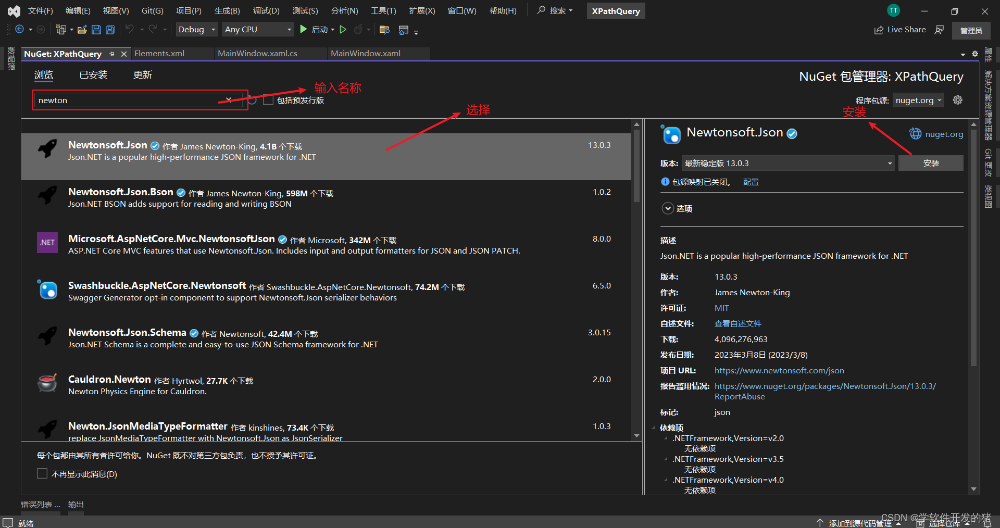Select the Newtonsoft.Json.Schema package row

326,344
